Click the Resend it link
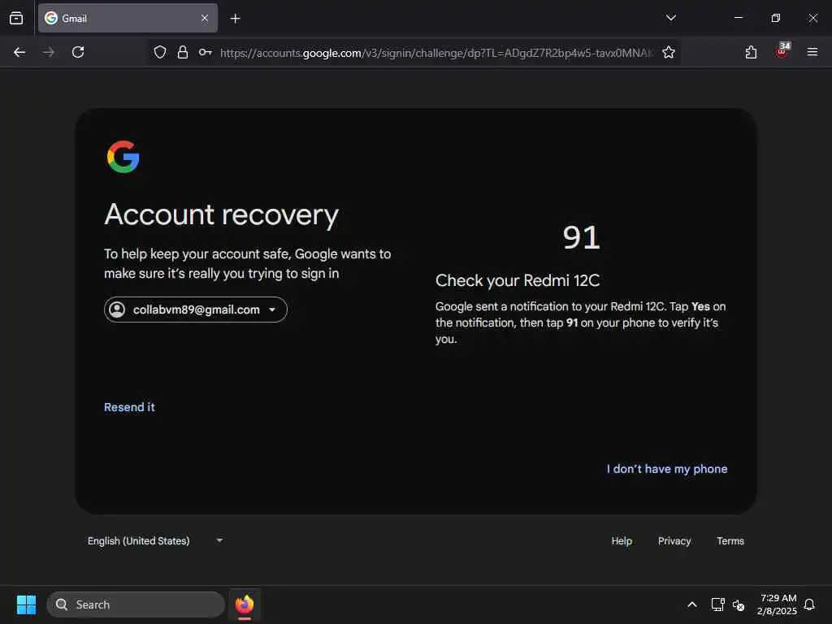Screen dimensions: 832x624 (x=129, y=407)
